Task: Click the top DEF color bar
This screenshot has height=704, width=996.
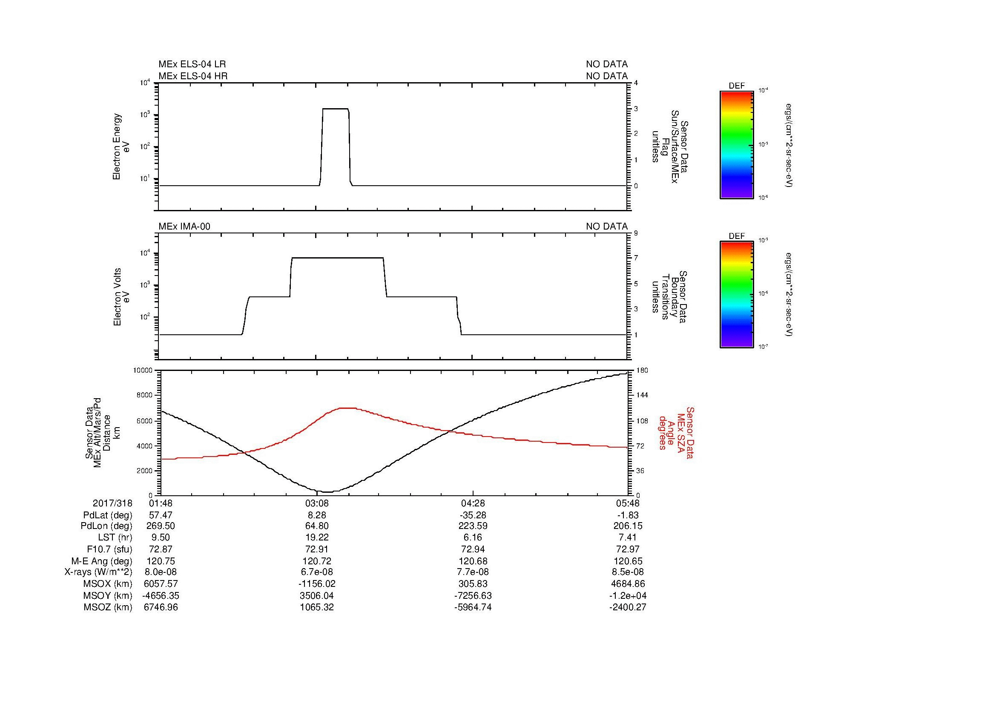Action: pyautogui.click(x=736, y=145)
